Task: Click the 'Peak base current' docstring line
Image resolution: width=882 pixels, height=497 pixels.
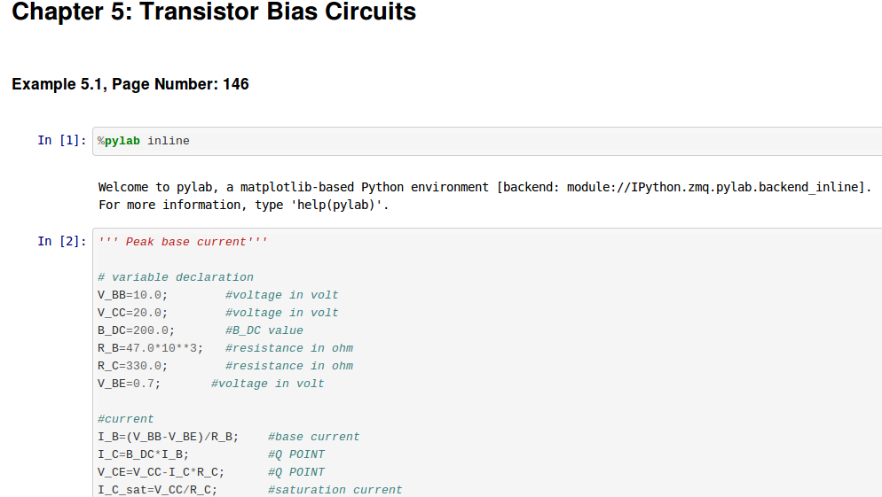Action: pyautogui.click(x=182, y=242)
